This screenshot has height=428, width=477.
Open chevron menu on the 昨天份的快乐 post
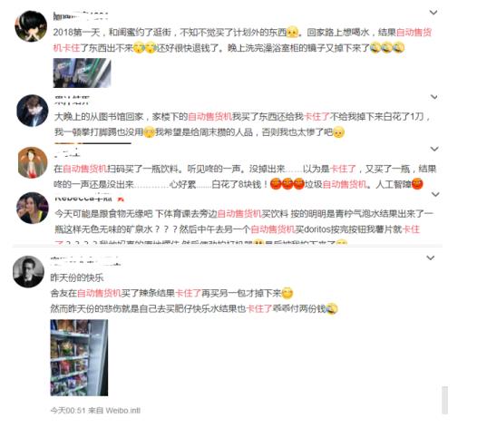pos(431,258)
